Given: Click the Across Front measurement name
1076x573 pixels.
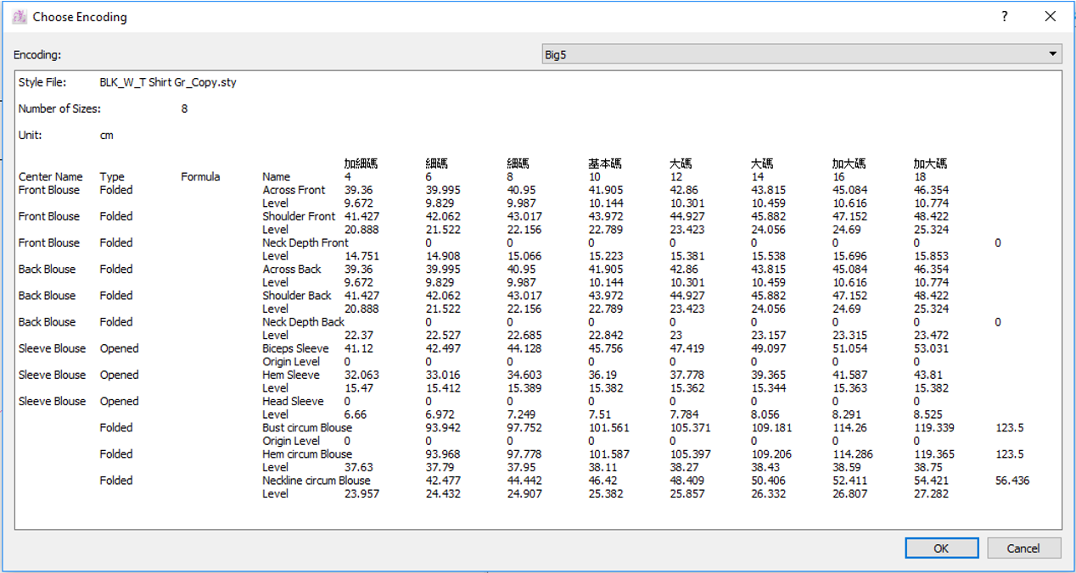Looking at the screenshot, I should (294, 190).
